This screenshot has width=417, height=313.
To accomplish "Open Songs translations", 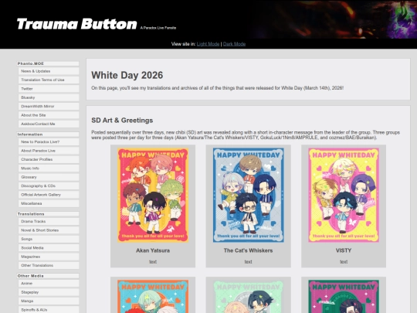I will pos(49,239).
